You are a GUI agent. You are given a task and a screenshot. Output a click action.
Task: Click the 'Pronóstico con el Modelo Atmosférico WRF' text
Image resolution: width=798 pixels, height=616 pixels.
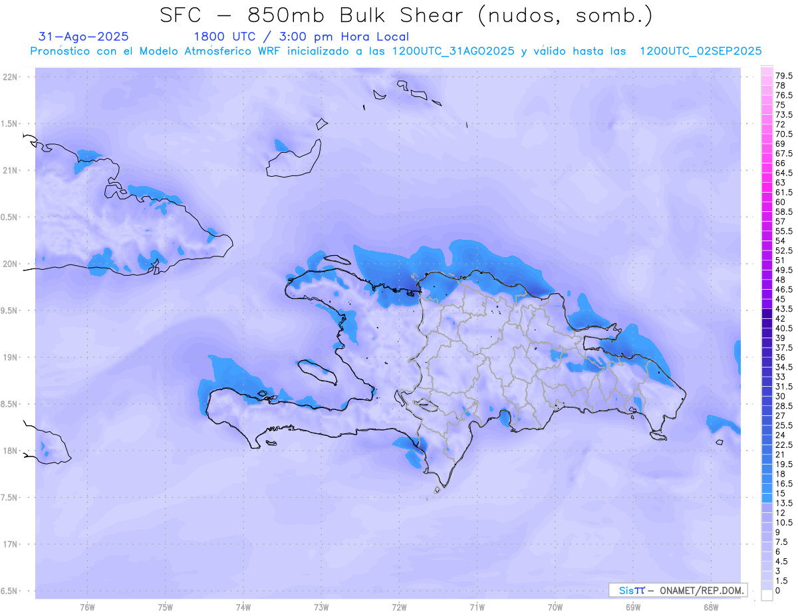pos(156,51)
